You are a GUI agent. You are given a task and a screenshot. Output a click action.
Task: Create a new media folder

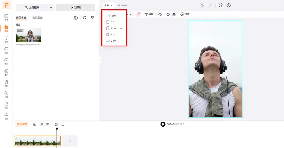pyautogui.click(x=76, y=18)
